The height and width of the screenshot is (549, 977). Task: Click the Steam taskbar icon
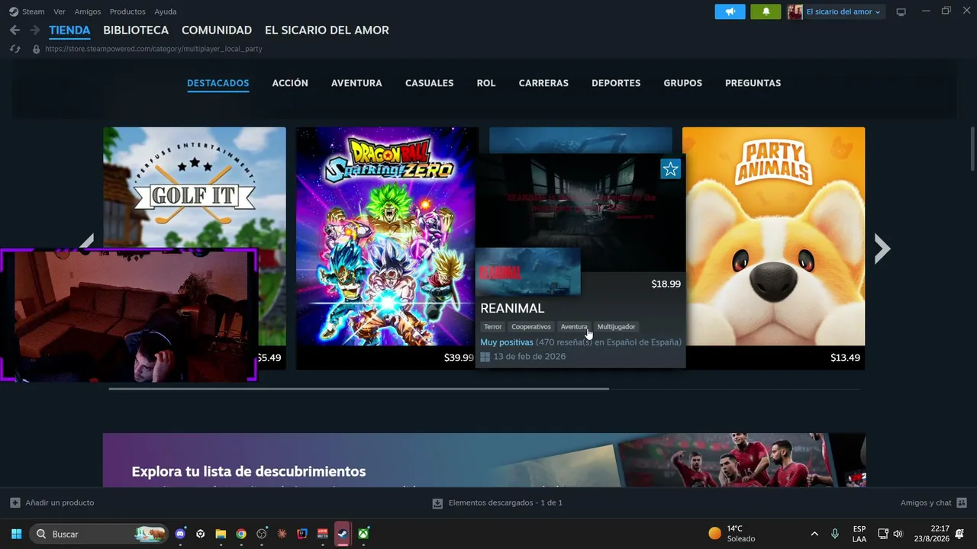[343, 534]
